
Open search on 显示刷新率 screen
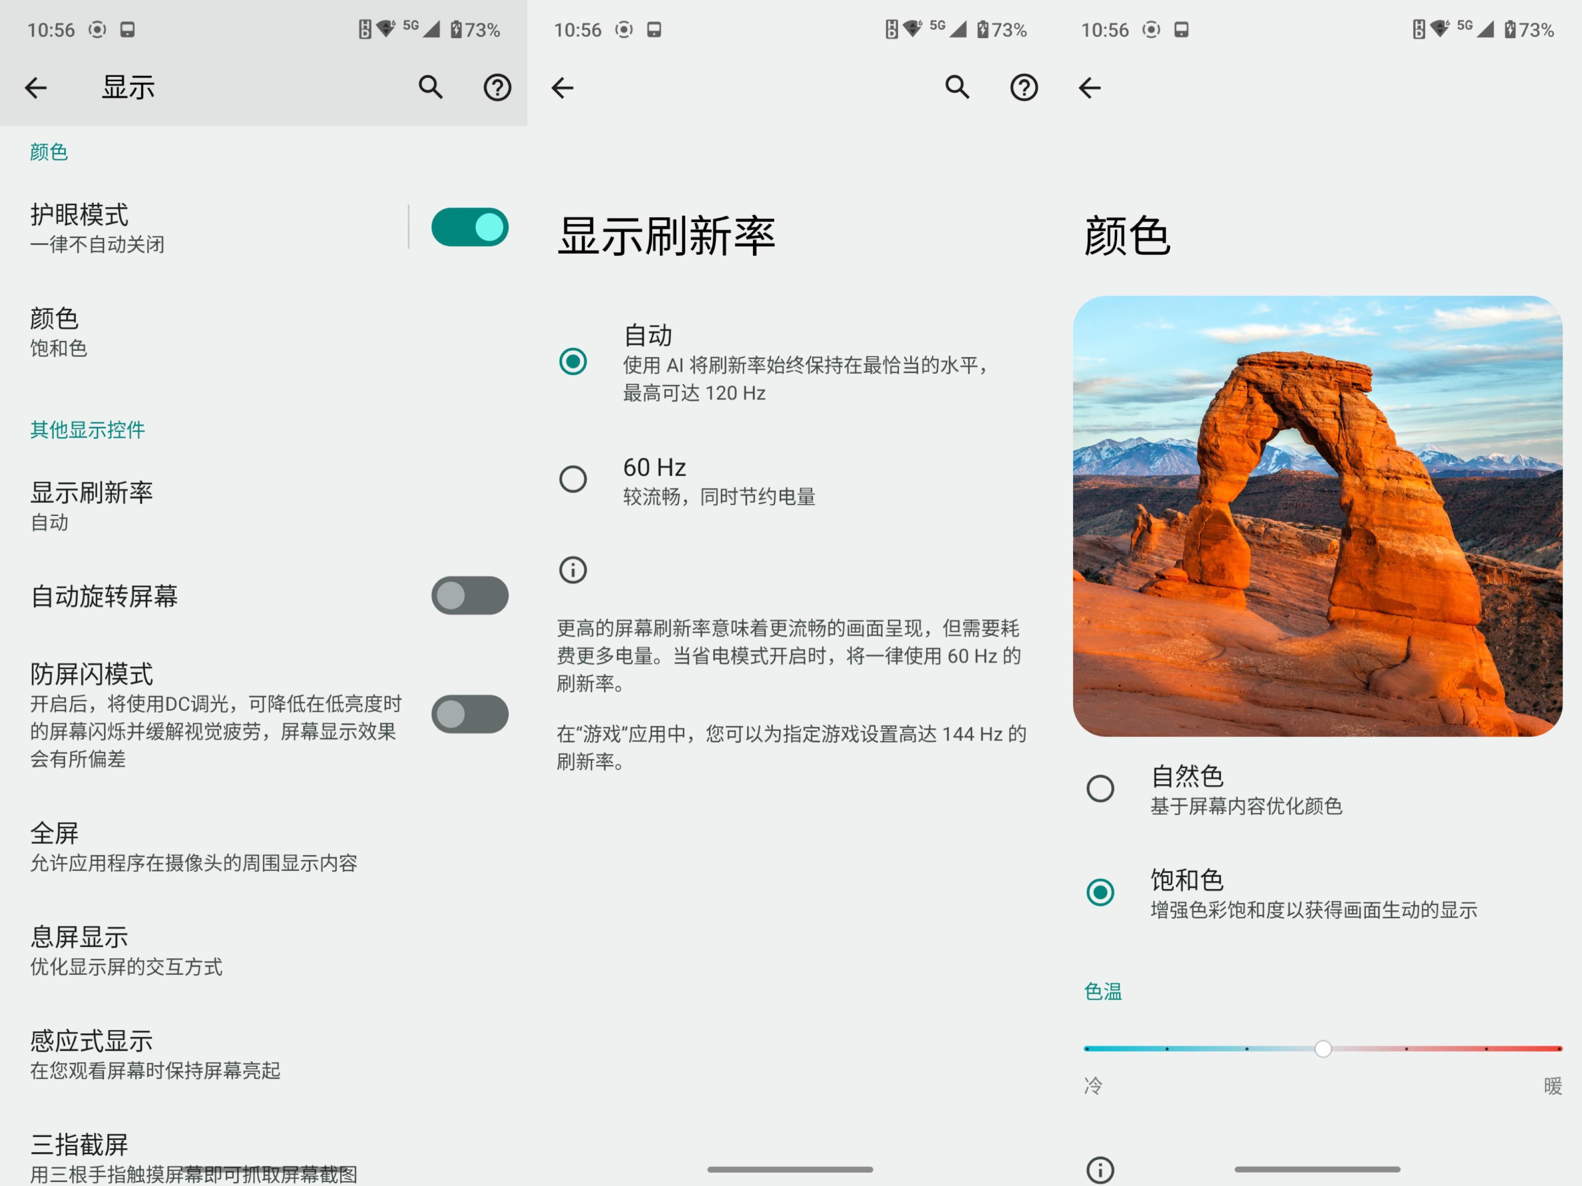pos(957,87)
